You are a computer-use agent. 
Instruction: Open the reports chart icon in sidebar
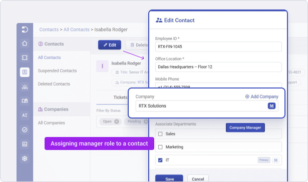25,144
